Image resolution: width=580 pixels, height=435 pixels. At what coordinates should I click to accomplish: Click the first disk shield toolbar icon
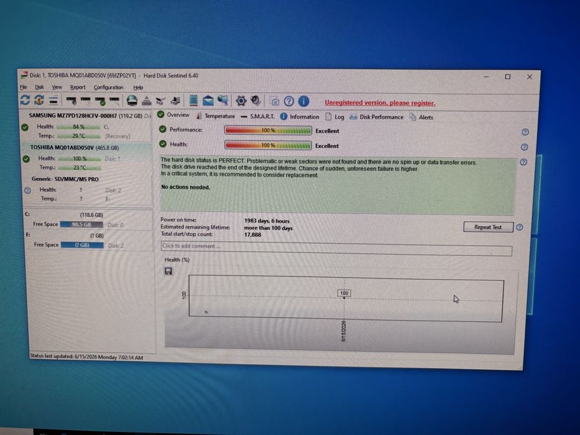pyautogui.click(x=71, y=100)
